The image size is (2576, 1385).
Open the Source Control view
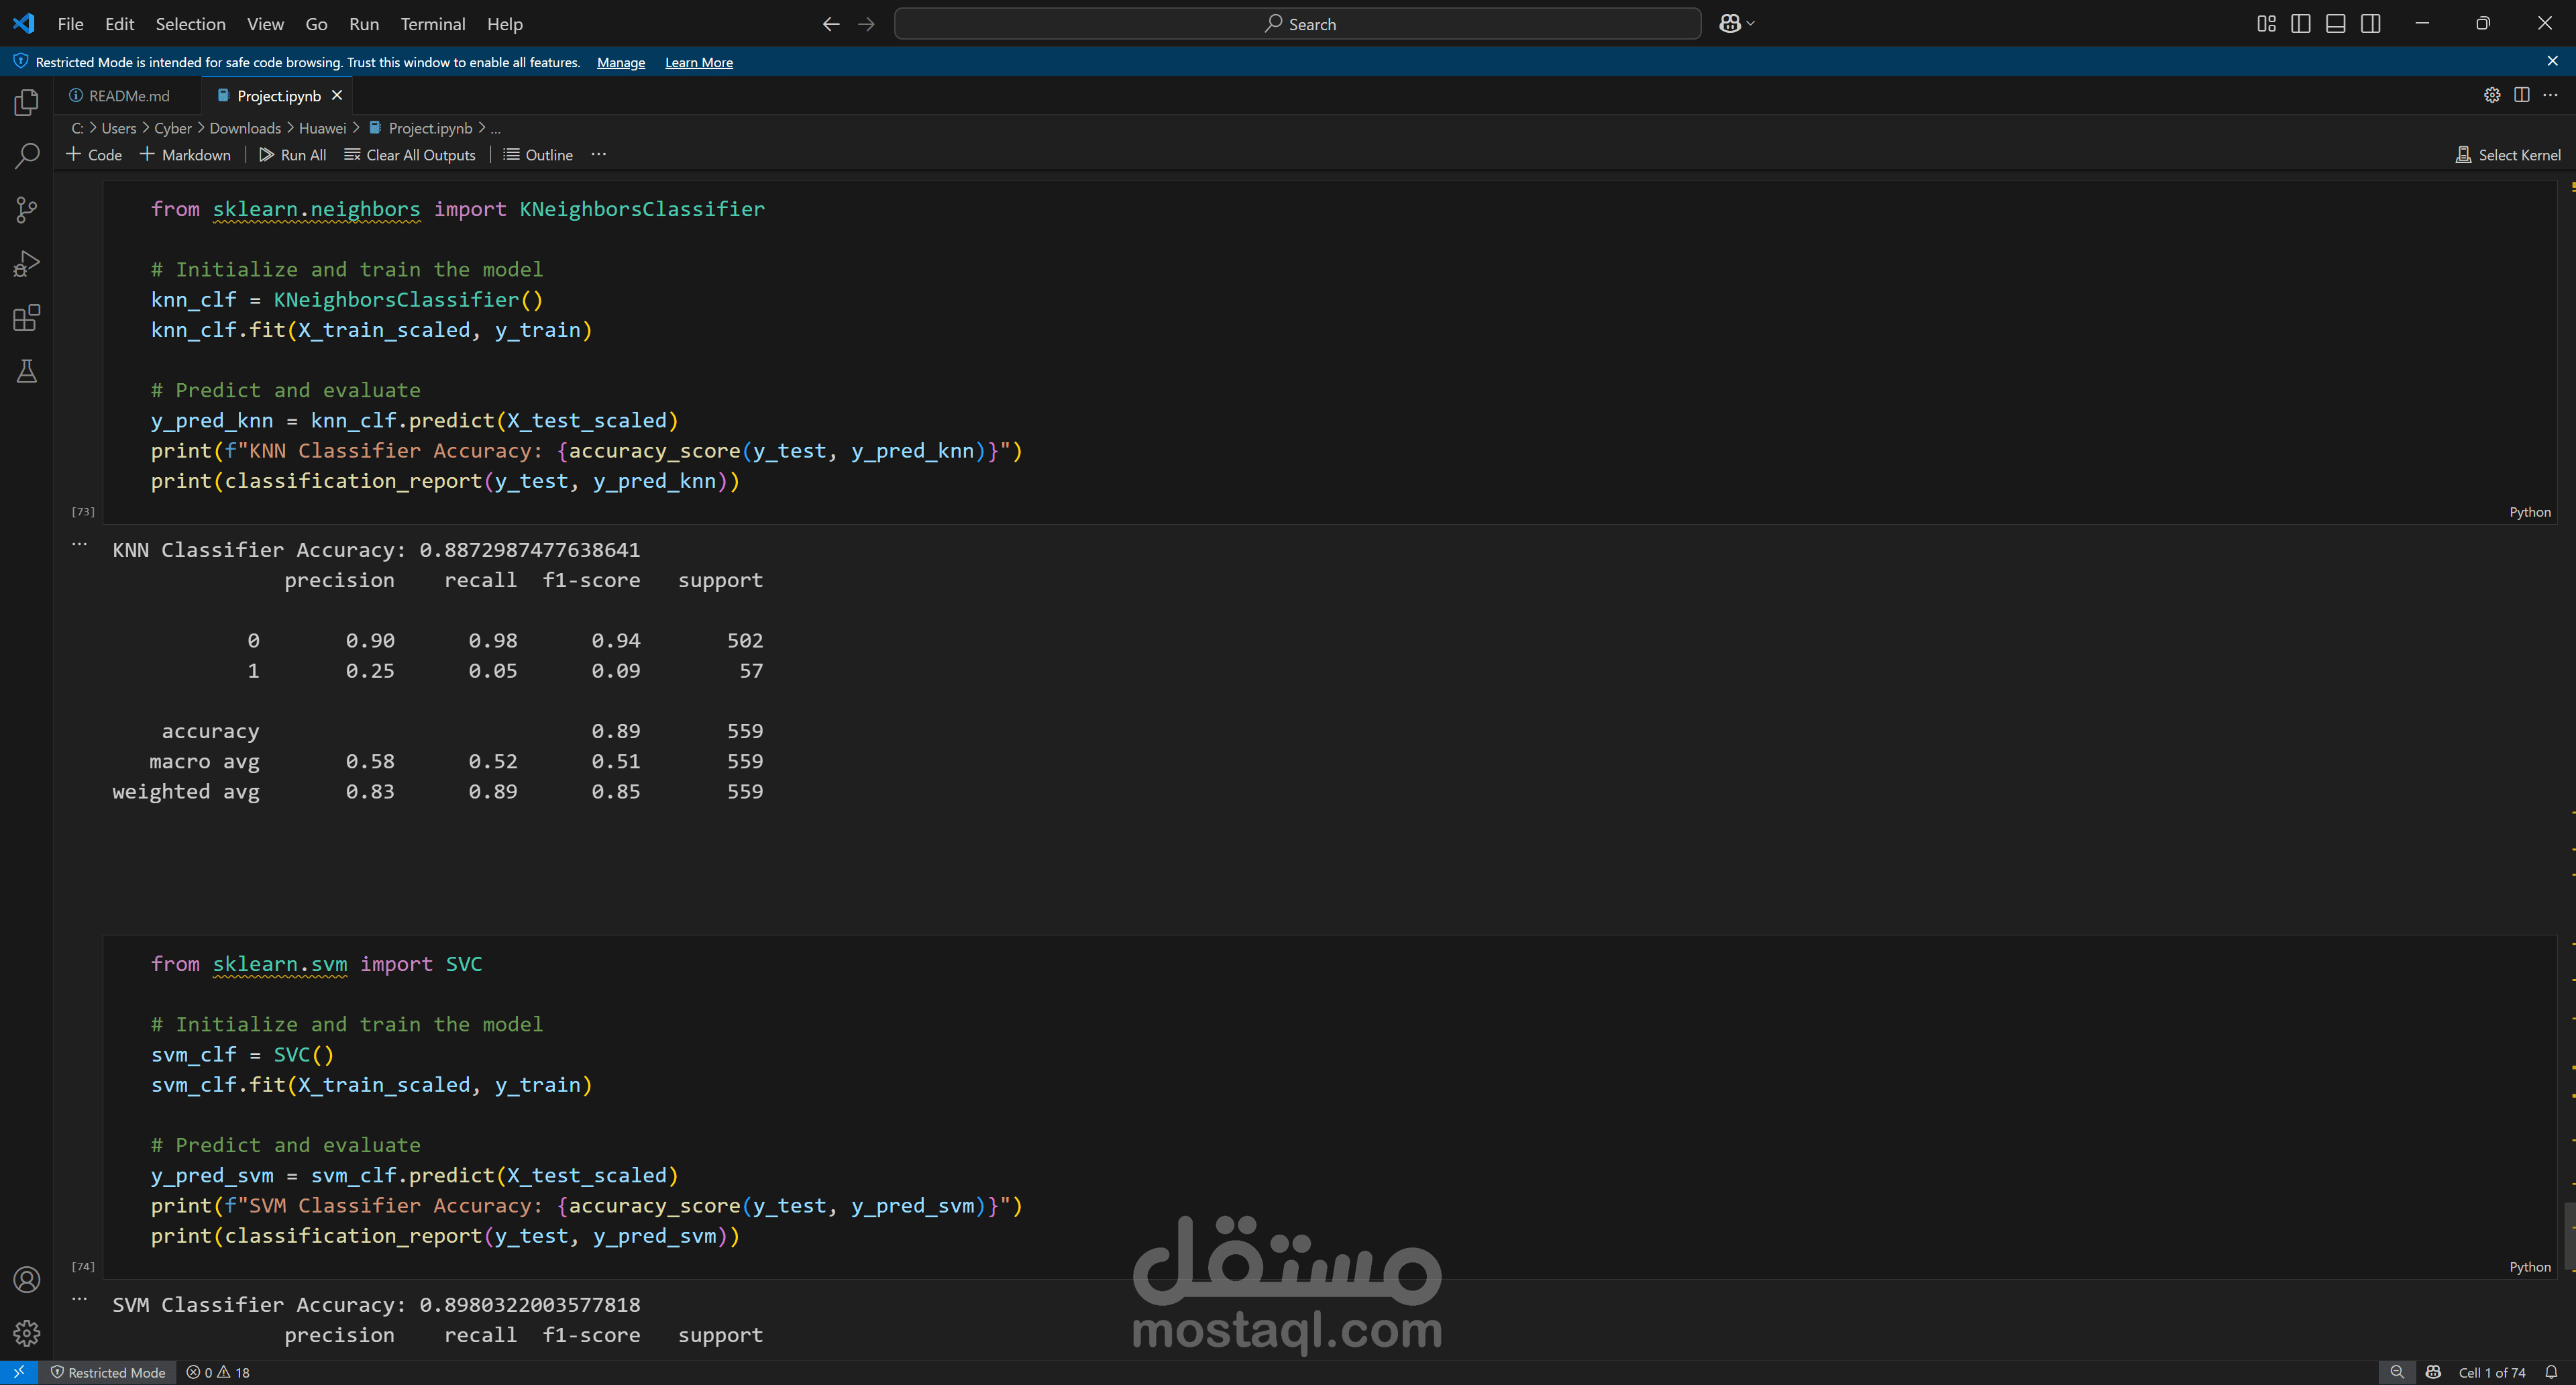pyautogui.click(x=27, y=210)
